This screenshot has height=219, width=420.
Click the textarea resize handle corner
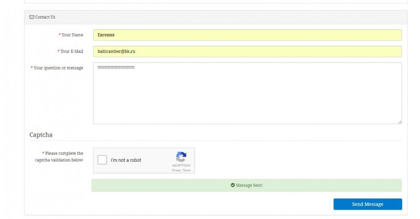click(400, 122)
